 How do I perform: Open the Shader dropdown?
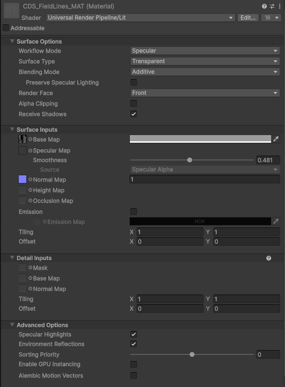(x=141, y=18)
